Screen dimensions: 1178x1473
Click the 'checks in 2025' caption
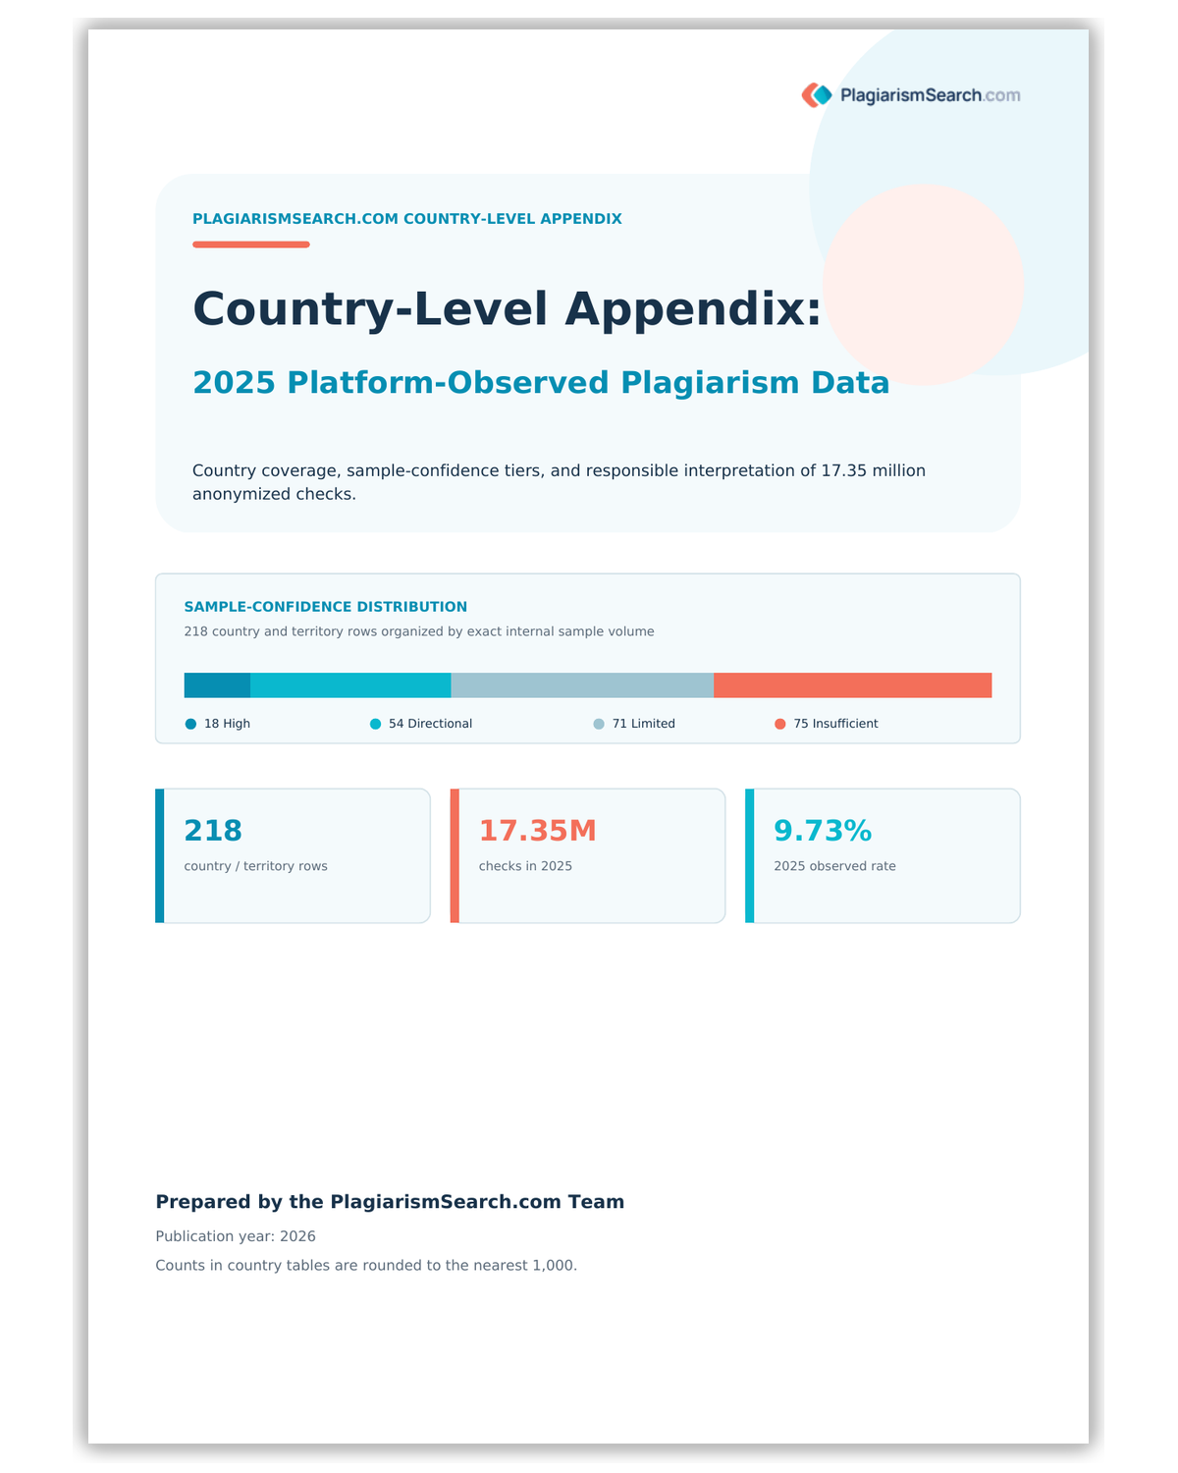tap(525, 866)
